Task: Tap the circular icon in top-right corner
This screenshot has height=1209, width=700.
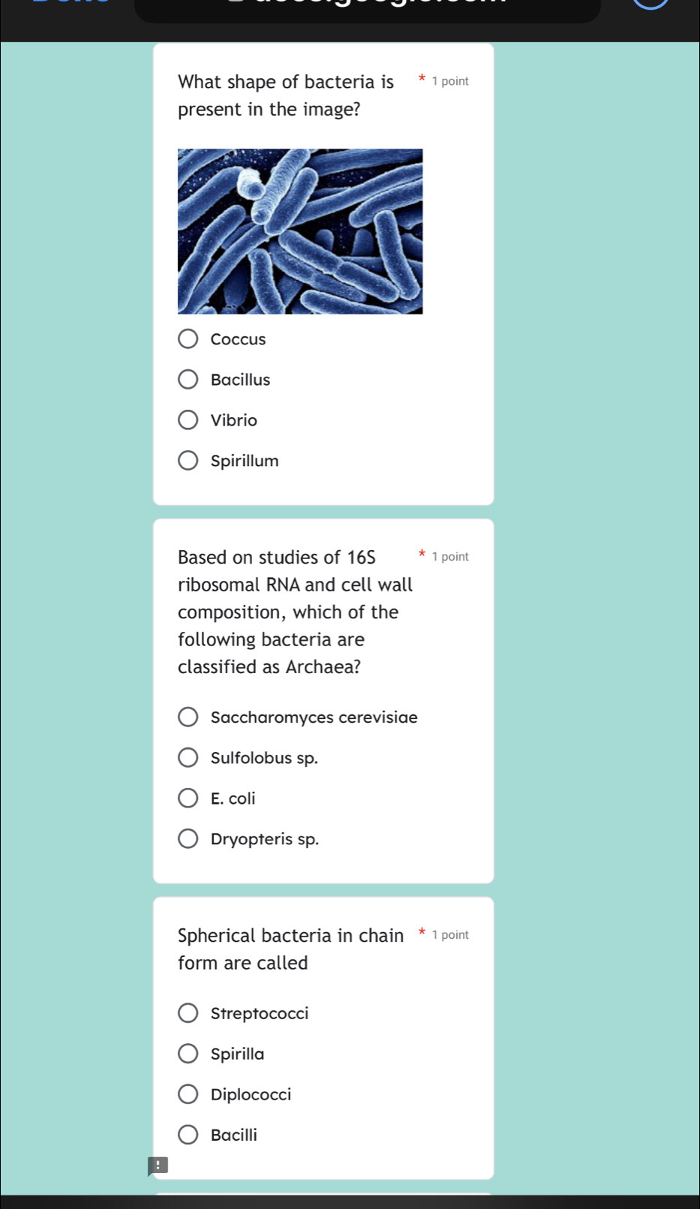Action: click(651, 3)
